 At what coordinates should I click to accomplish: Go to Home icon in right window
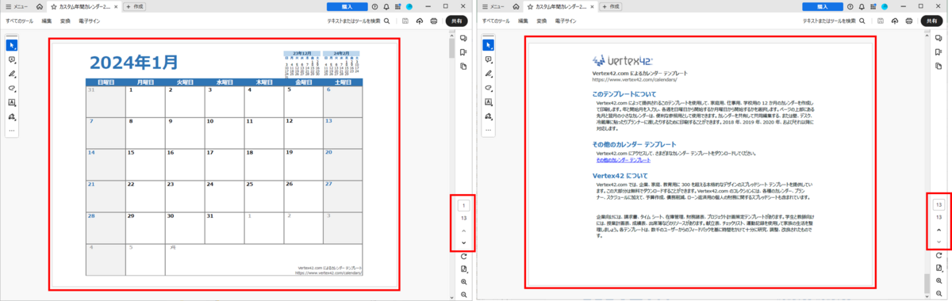[516, 6]
